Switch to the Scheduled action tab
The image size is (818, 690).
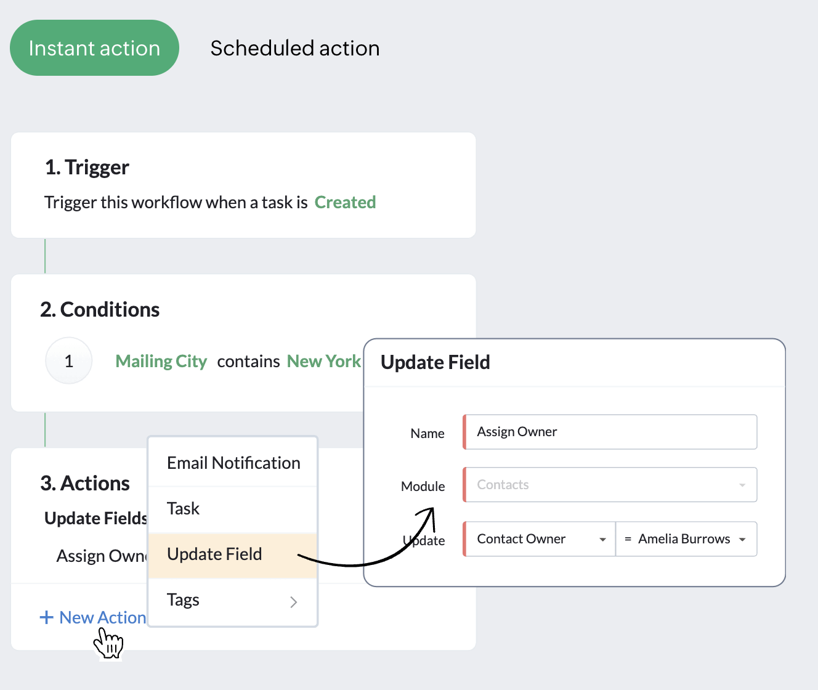[295, 47]
